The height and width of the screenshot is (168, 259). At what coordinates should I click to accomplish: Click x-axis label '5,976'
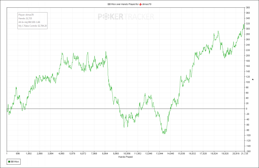point(73,154)
